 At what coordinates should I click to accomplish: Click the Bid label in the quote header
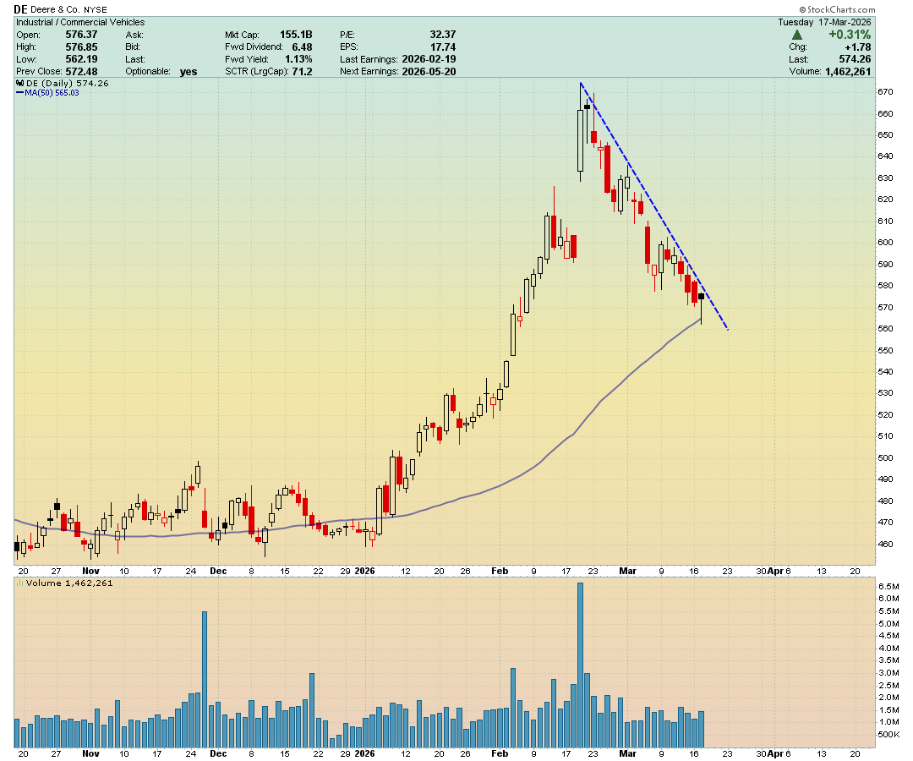133,47
